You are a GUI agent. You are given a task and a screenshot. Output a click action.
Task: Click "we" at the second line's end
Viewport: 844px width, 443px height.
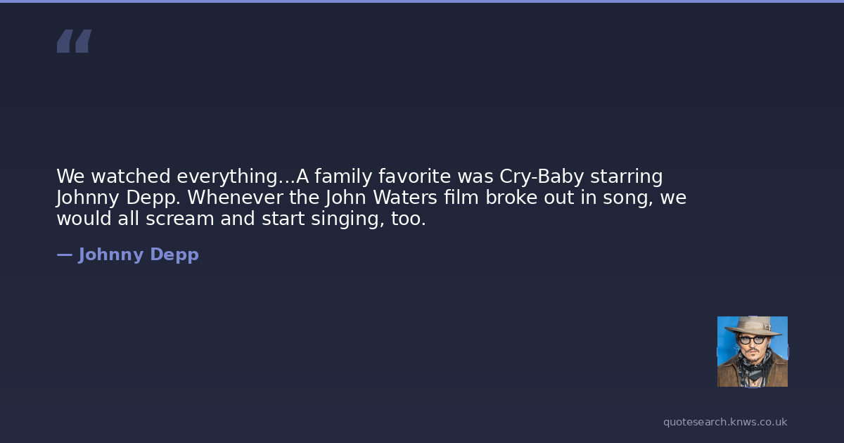(673, 197)
